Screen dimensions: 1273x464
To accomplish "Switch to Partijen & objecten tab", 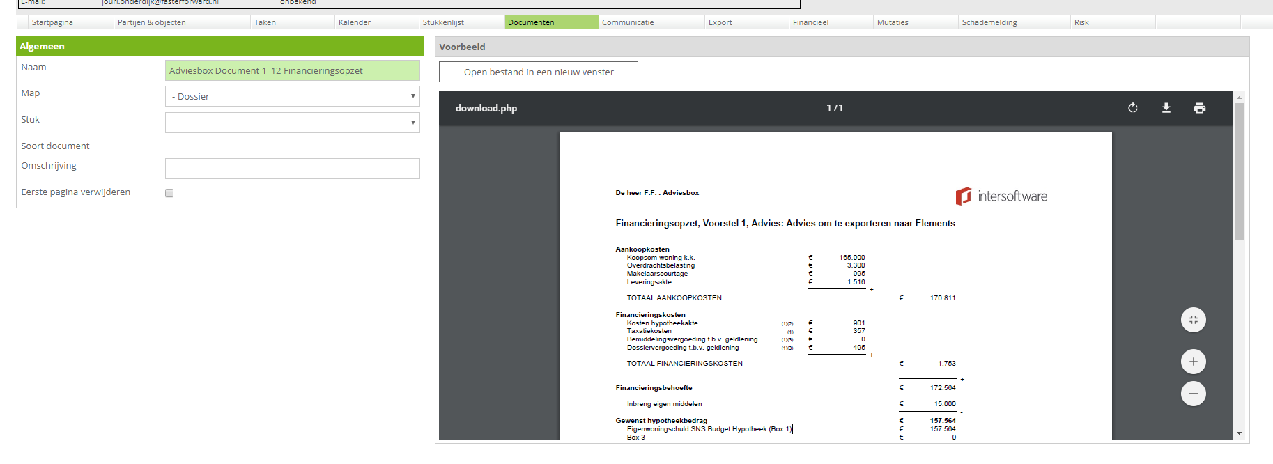I will click(x=181, y=22).
